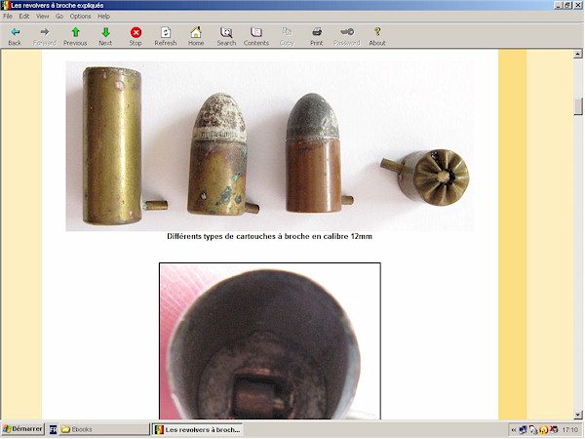Image resolution: width=585 pixels, height=439 pixels.
Task: Show the Contents listing
Action: (255, 37)
